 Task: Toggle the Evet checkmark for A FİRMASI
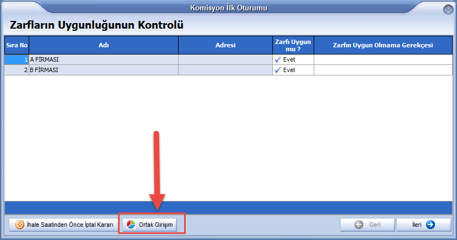[278, 59]
